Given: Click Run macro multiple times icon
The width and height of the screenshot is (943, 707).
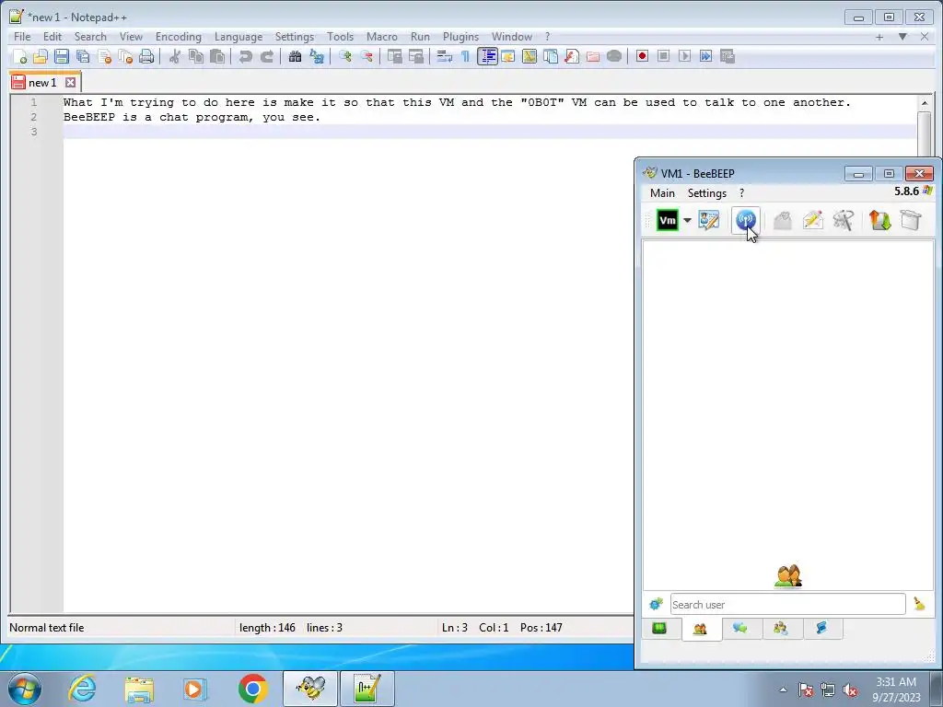Looking at the screenshot, I should (706, 56).
